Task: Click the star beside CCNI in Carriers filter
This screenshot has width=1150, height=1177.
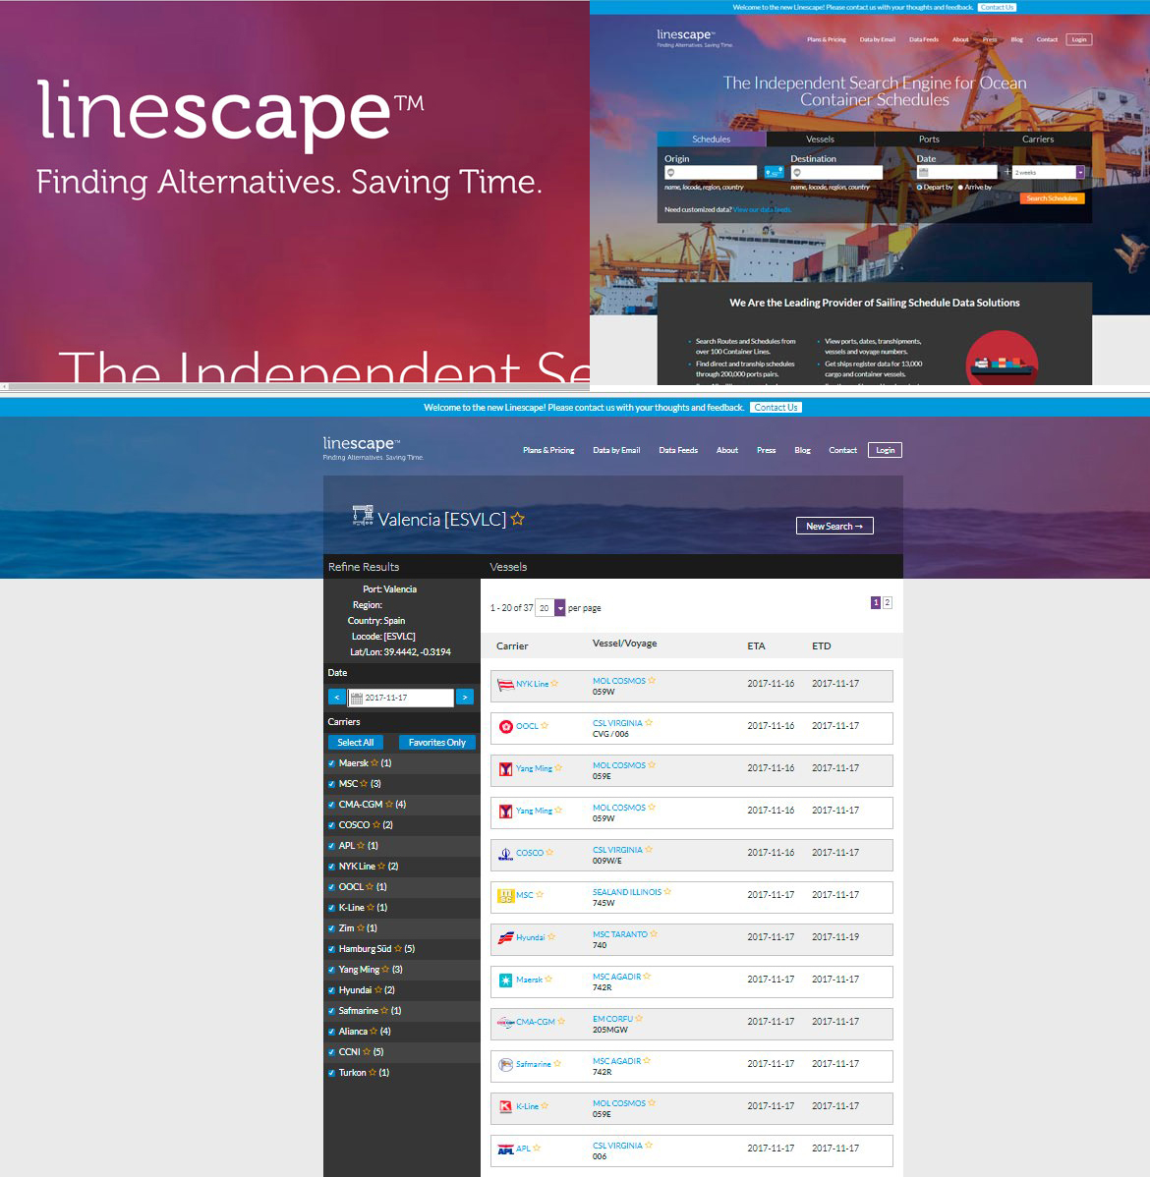Action: coord(367,1051)
